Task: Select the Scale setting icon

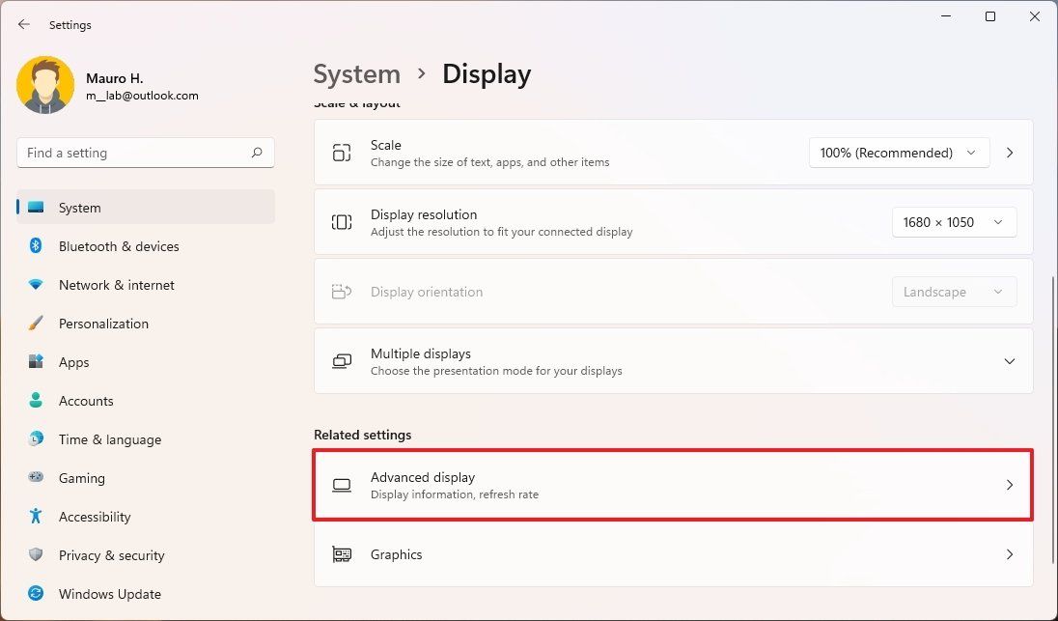Action: pos(342,153)
